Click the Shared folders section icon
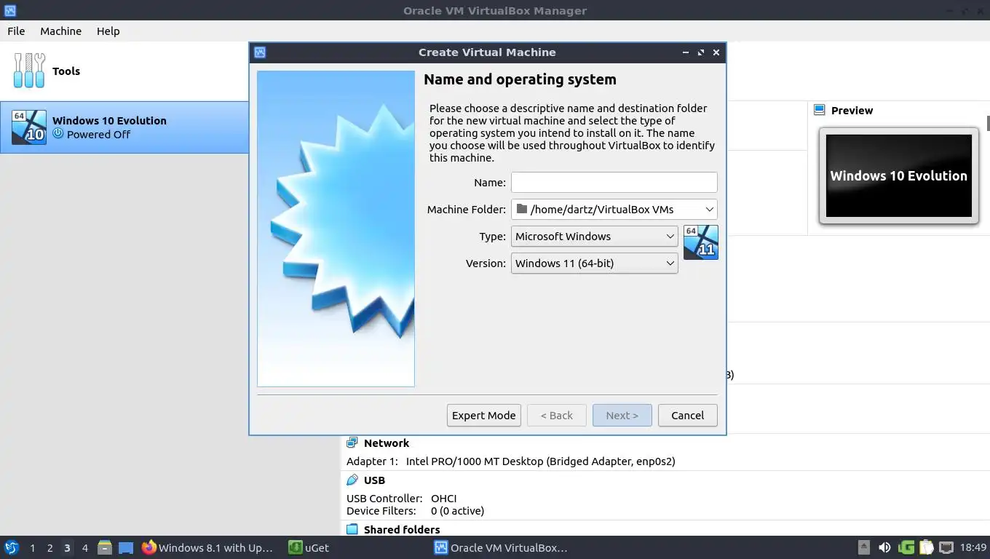This screenshot has width=990, height=559. click(x=352, y=529)
